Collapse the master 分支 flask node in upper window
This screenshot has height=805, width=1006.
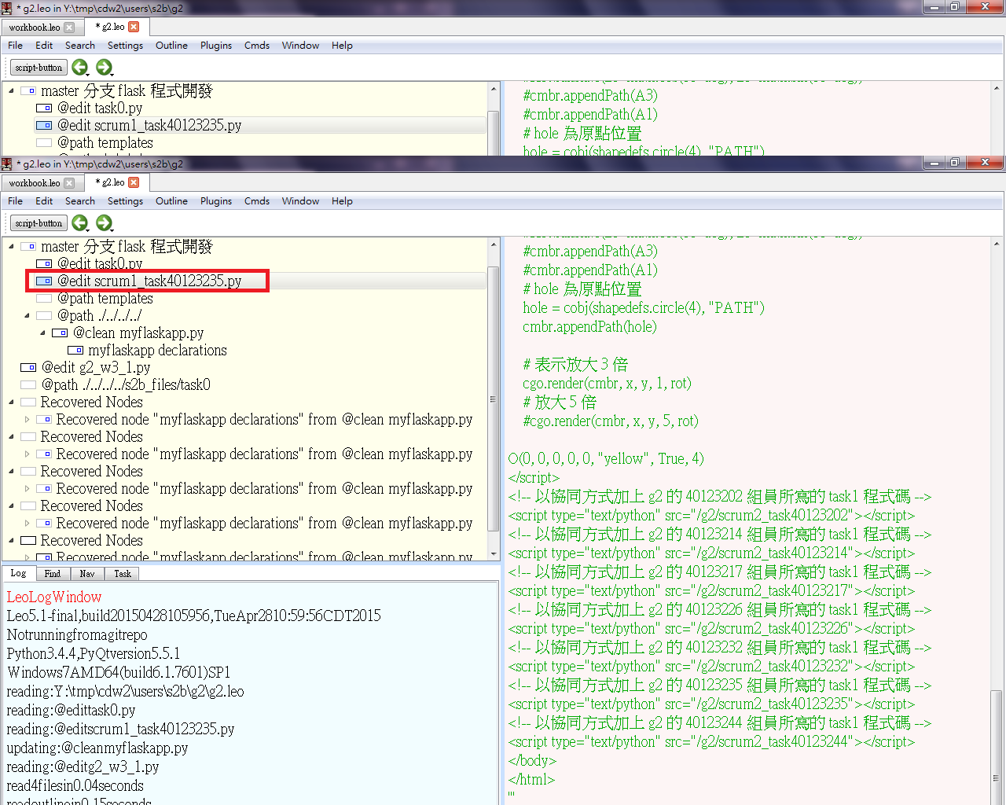(x=11, y=91)
